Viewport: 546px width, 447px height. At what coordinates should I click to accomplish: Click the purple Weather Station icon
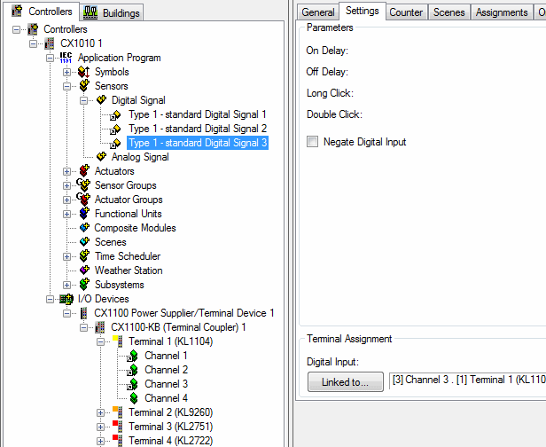pyautogui.click(x=84, y=270)
